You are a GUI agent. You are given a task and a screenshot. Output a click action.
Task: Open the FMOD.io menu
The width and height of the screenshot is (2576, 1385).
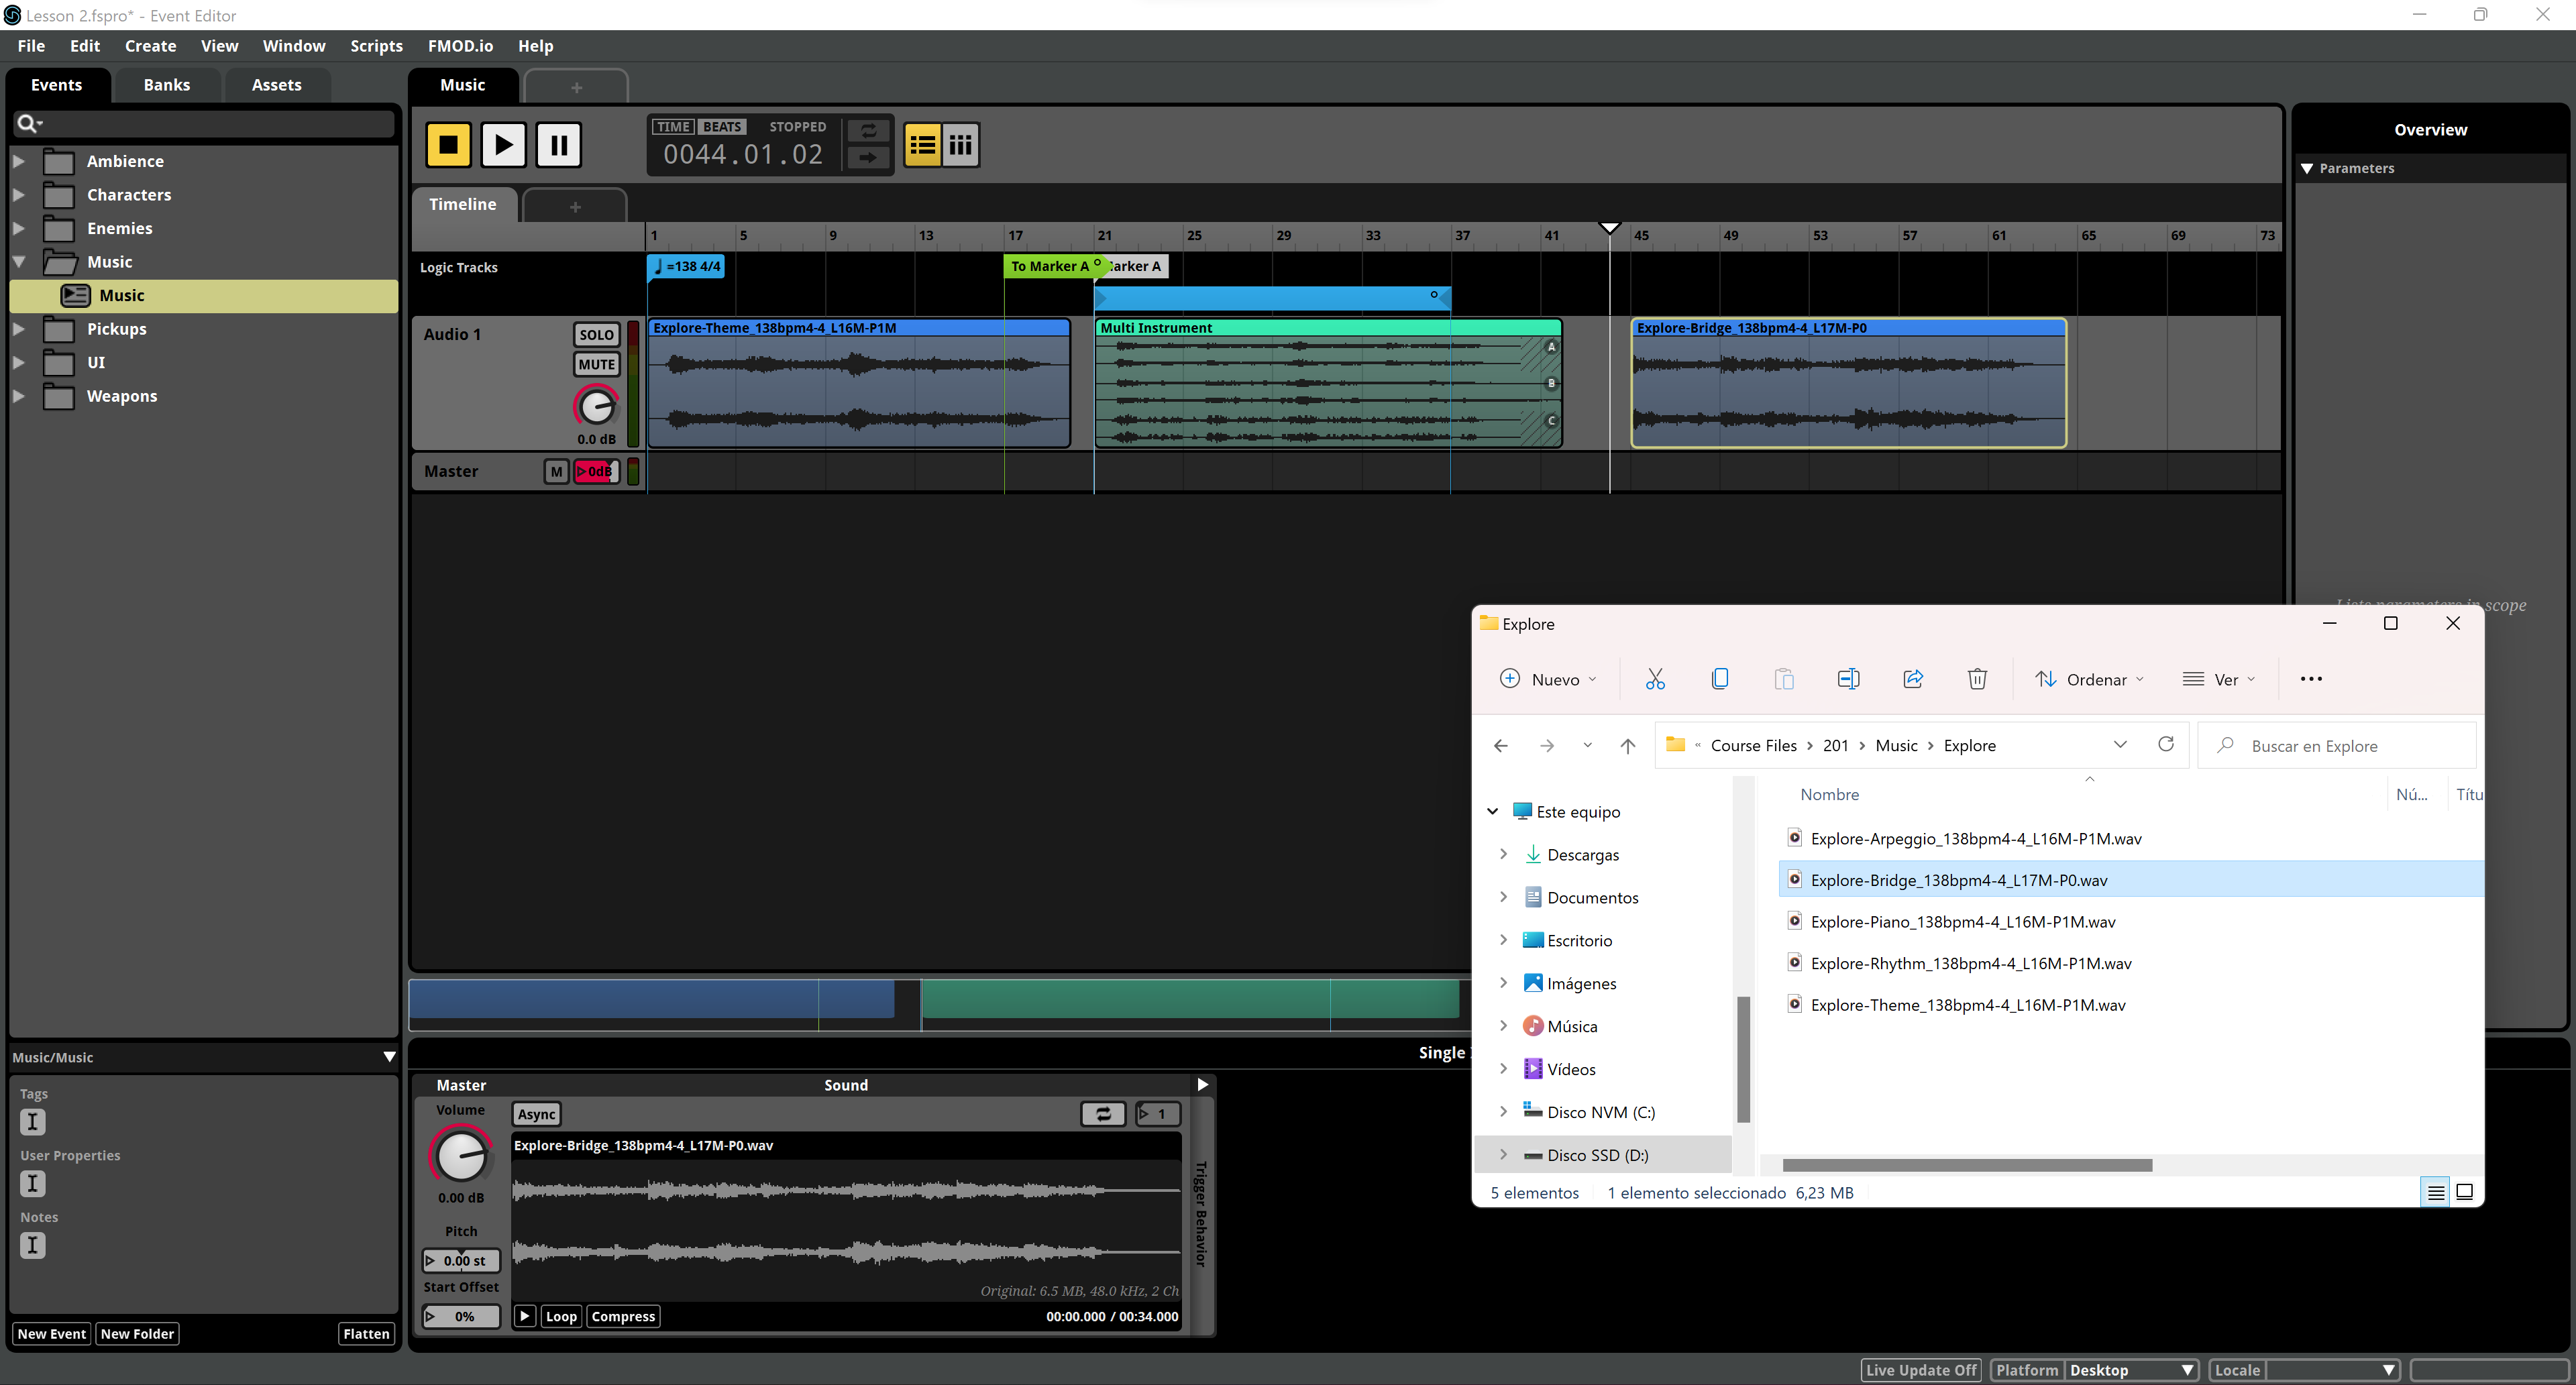(460, 46)
